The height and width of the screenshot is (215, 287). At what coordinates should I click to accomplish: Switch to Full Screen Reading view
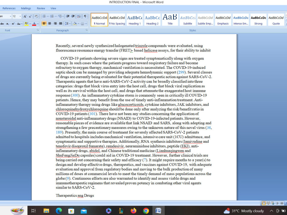click(x=268, y=203)
